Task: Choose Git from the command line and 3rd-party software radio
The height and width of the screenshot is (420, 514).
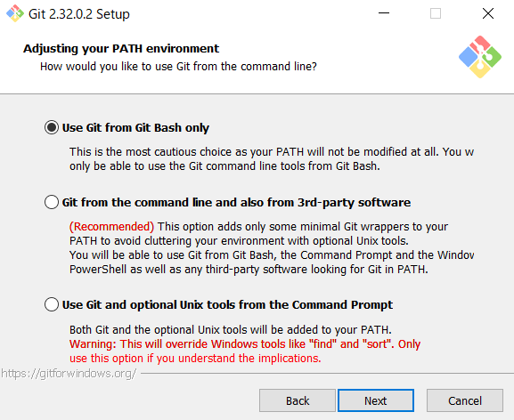Action: coord(52,202)
